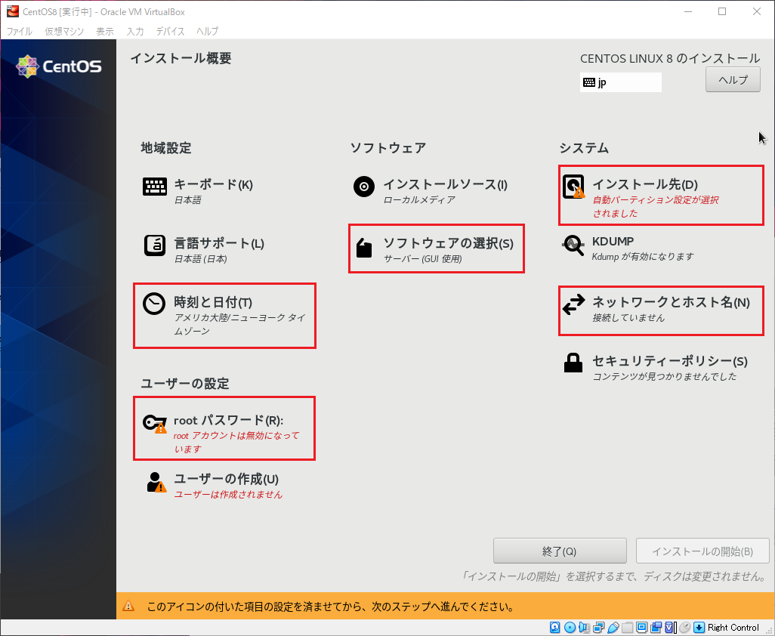
Task: Click the host key arrow icon
Action: coord(699,627)
